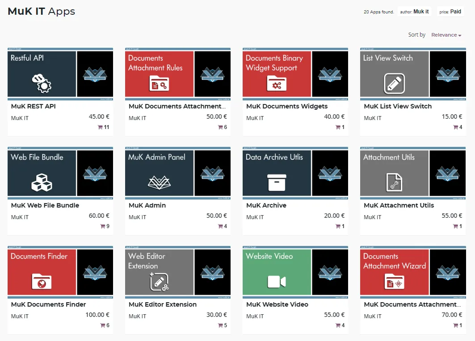Click the Restful API cloud gear icon
The height and width of the screenshot is (341, 475).
click(42, 83)
